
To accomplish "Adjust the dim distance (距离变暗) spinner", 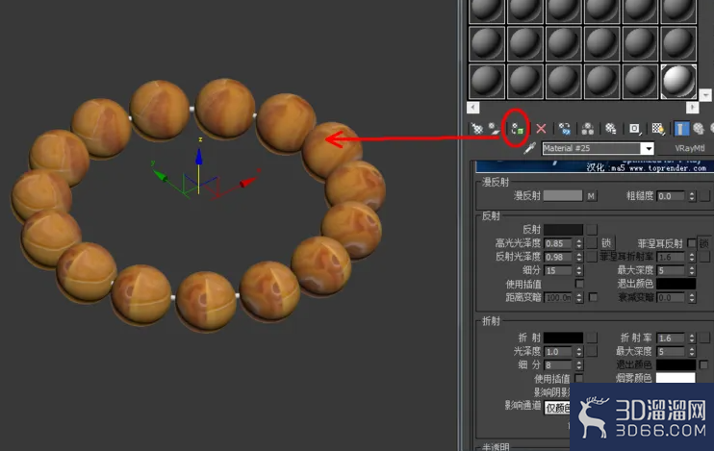I will [x=578, y=298].
